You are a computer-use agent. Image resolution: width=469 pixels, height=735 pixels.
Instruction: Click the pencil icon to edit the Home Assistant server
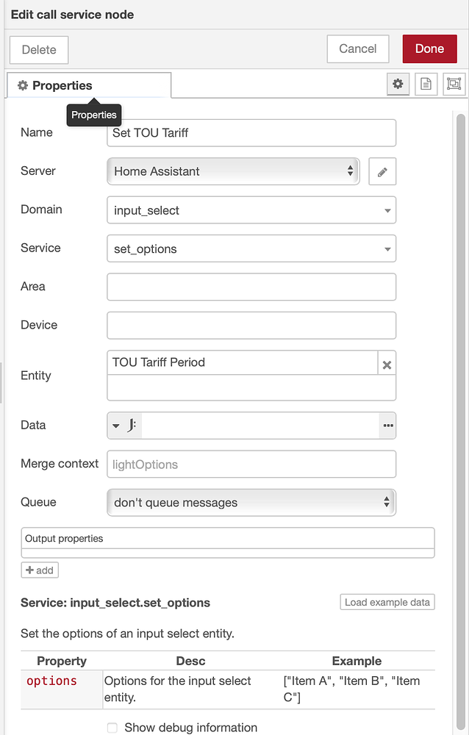[x=382, y=171]
